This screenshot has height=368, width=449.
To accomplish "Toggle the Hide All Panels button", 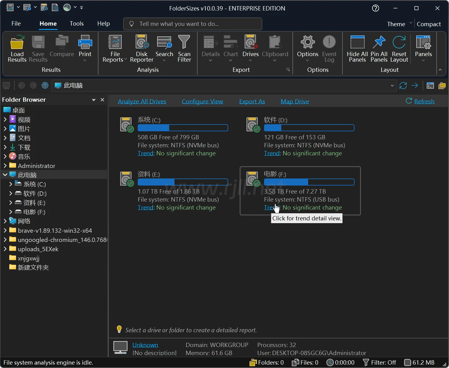I will pos(357,43).
